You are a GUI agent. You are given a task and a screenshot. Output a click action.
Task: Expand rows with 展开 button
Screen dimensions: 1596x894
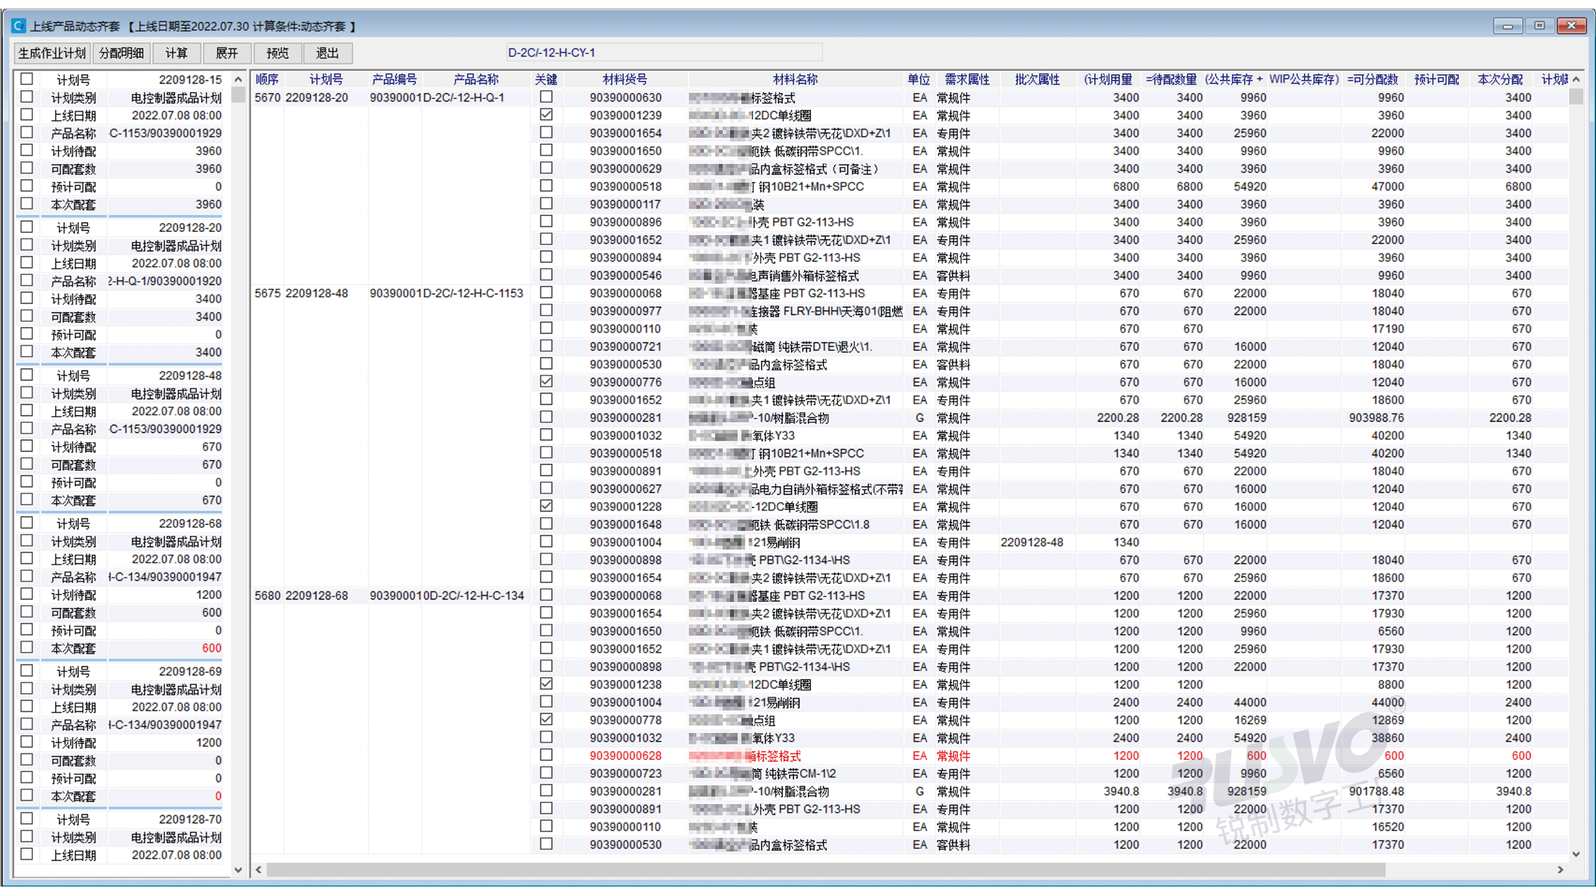227,53
